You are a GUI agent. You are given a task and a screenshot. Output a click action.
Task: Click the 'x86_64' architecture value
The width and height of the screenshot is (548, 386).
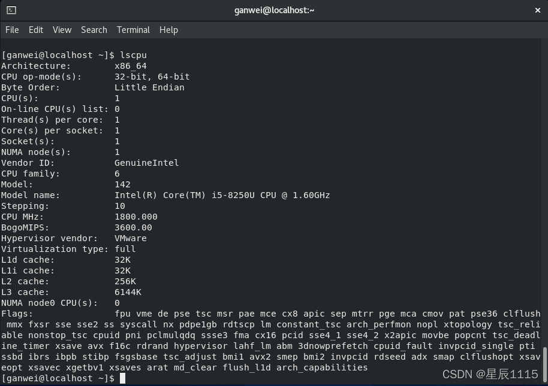130,66
